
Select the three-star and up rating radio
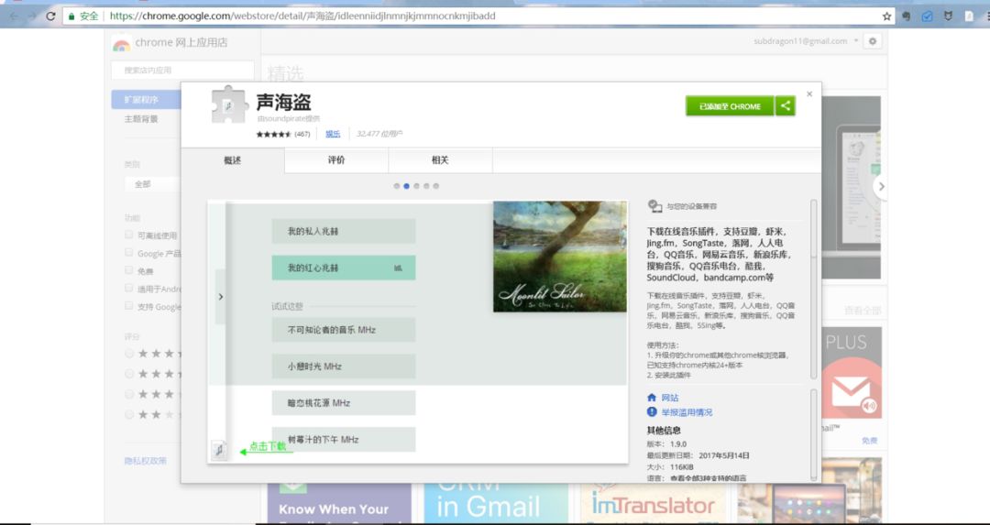pyautogui.click(x=129, y=394)
